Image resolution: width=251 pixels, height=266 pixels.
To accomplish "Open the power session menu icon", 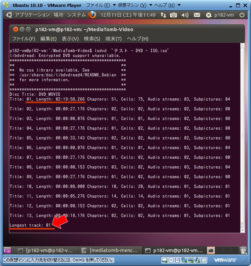I will click(242, 15).
